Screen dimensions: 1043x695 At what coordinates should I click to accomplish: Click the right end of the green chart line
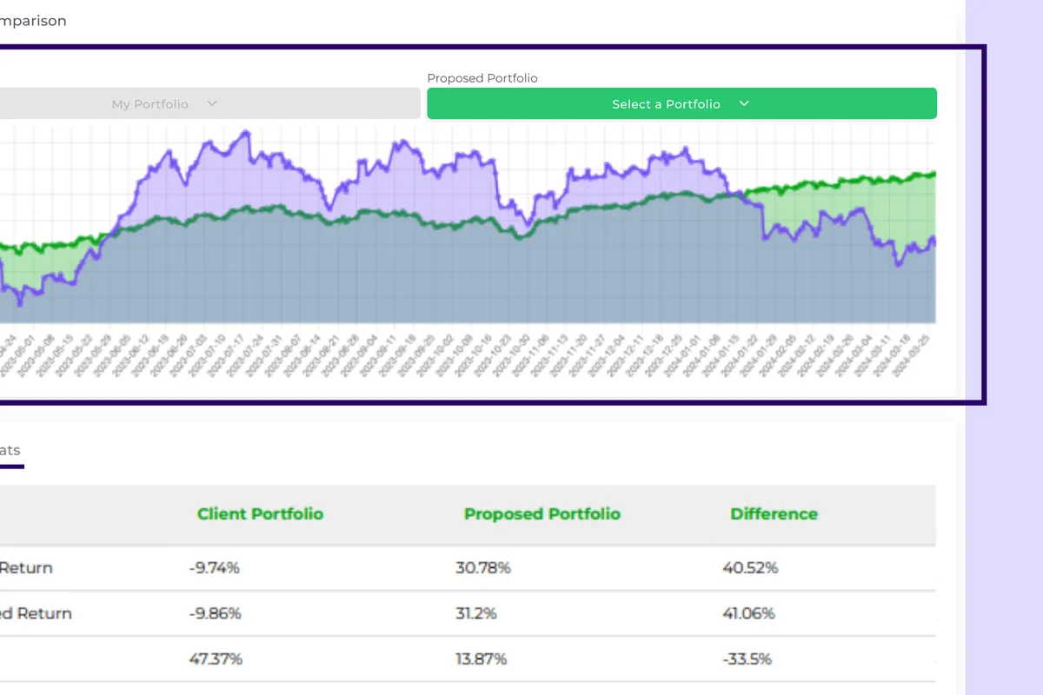(x=933, y=174)
